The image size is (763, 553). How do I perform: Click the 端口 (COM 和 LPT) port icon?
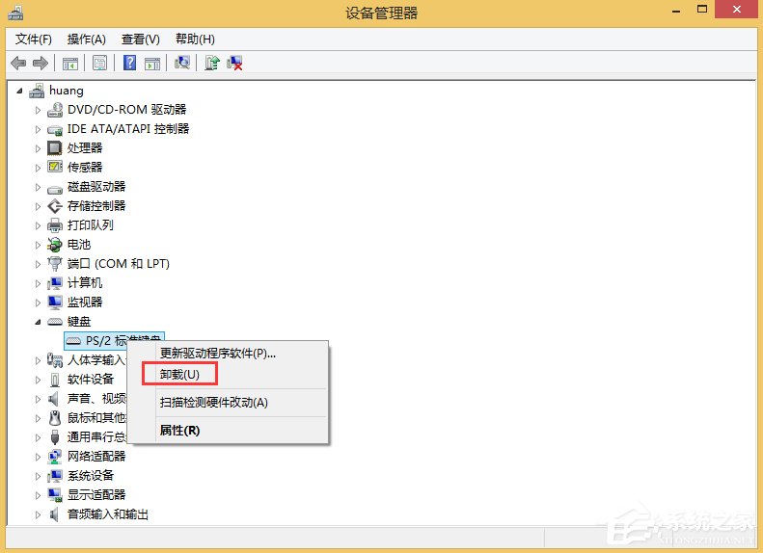click(55, 264)
